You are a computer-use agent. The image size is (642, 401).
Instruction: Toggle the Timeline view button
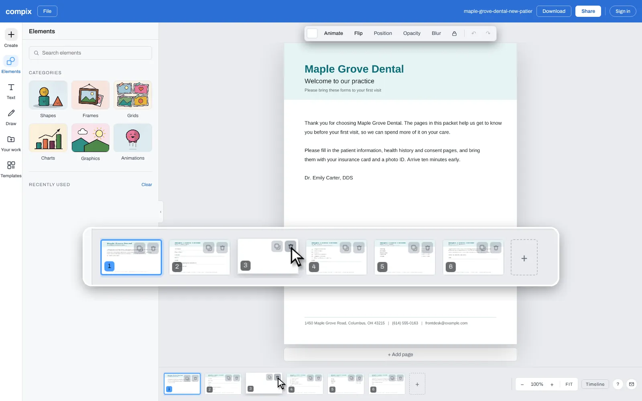[595, 384]
